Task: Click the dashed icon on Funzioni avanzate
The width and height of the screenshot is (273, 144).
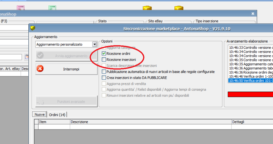Action: tap(40, 101)
